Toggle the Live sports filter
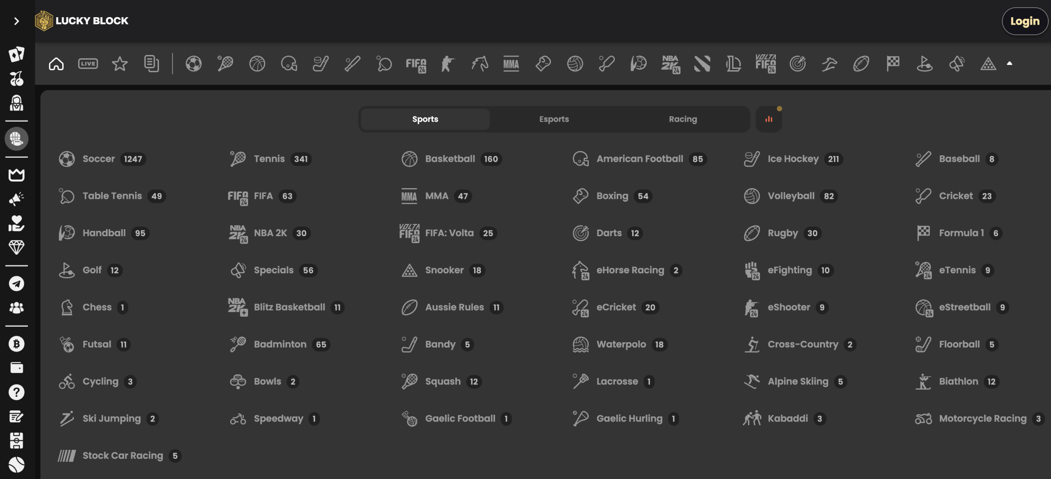Viewport: 1051px width, 479px height. tap(88, 63)
